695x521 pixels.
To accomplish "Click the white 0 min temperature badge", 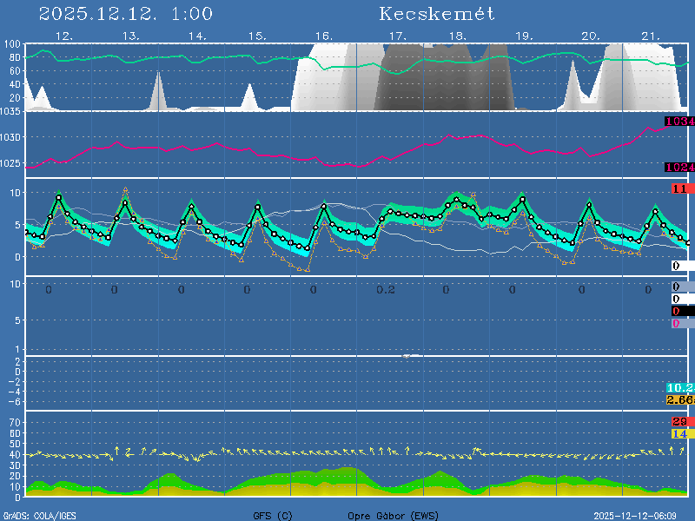I will (675, 266).
